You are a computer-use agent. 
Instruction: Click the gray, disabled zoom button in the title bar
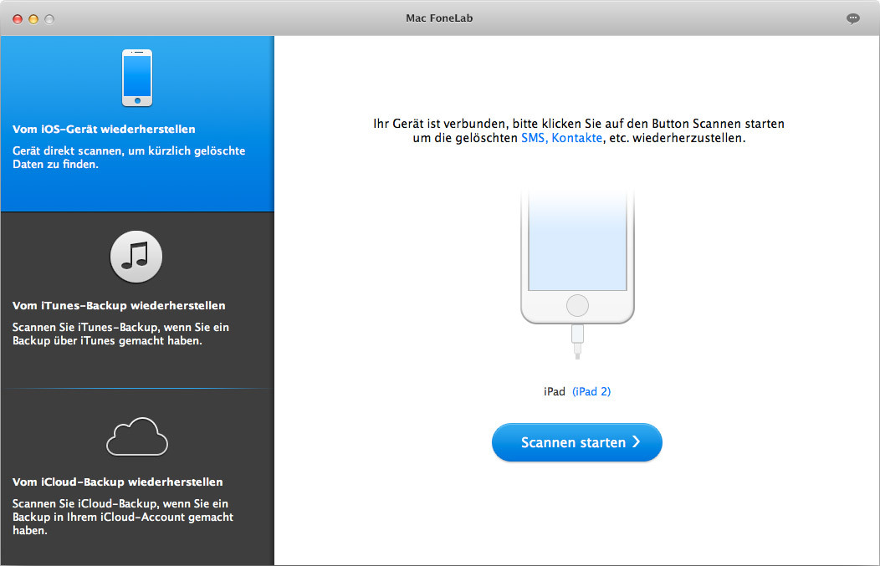[49, 19]
